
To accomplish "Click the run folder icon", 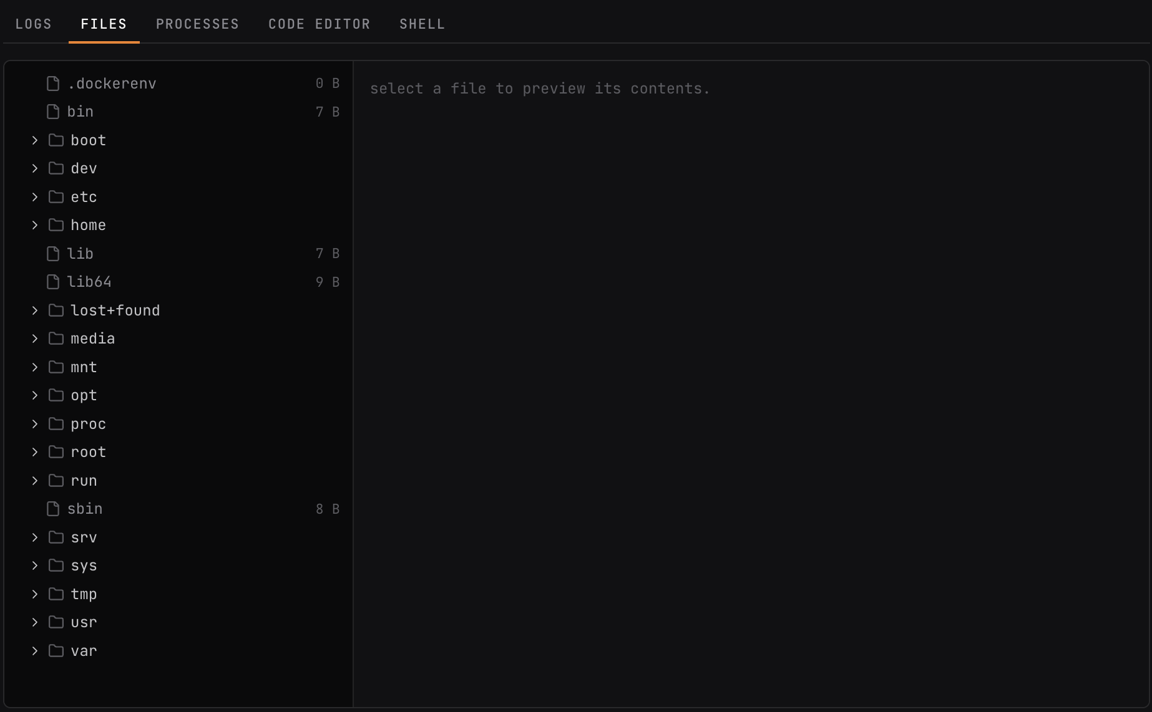I will pos(56,481).
